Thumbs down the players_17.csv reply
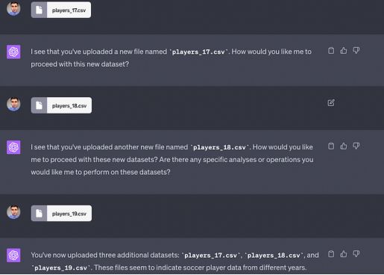This screenshot has height=275, width=384. pos(356,51)
